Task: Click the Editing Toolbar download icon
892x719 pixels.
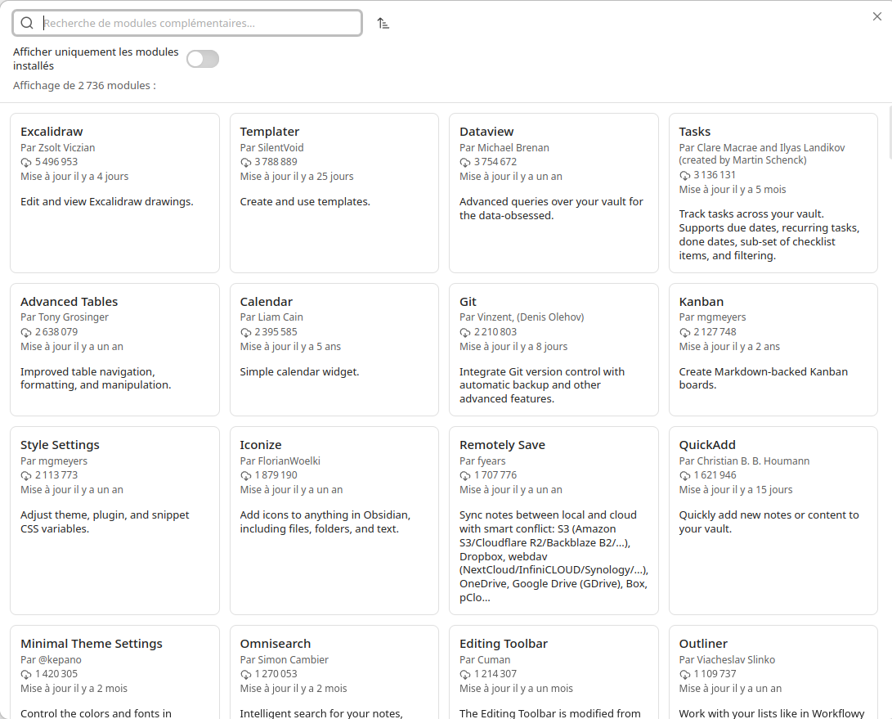Action: point(466,674)
